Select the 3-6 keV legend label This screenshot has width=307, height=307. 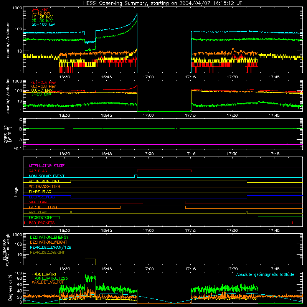(40, 9)
